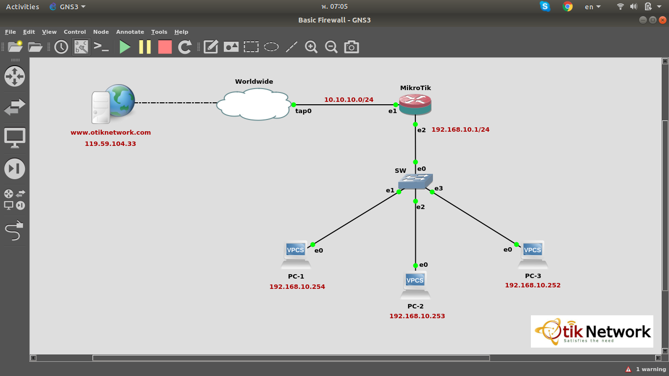Select the SW switch node
Image resolution: width=669 pixels, height=376 pixels.
click(x=415, y=182)
